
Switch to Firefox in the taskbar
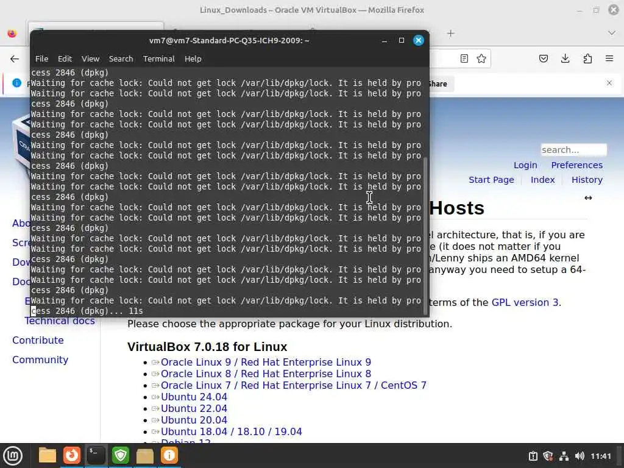click(72, 455)
